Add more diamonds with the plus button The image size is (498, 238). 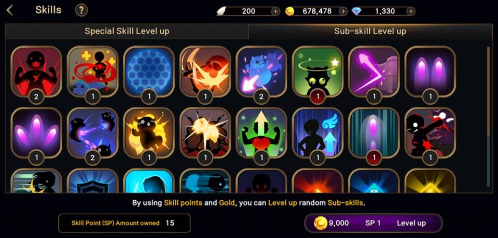411,11
